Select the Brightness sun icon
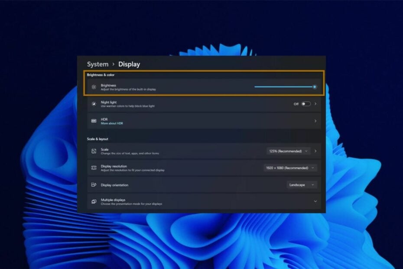403x269 pixels. coord(94,86)
